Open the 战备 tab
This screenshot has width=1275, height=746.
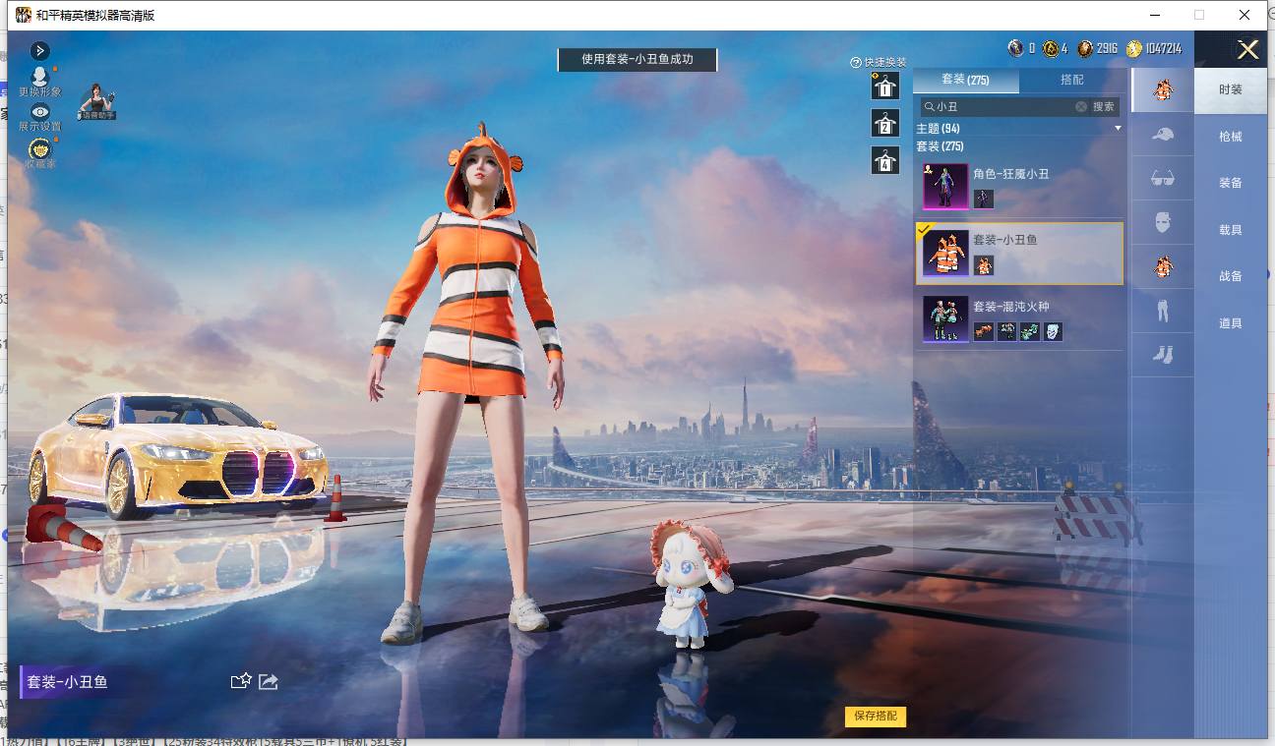[x=1231, y=276]
